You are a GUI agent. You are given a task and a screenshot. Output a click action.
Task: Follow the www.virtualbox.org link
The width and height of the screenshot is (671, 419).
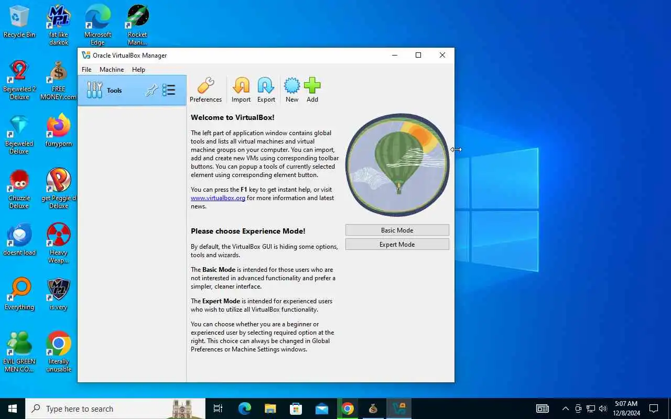(x=218, y=198)
